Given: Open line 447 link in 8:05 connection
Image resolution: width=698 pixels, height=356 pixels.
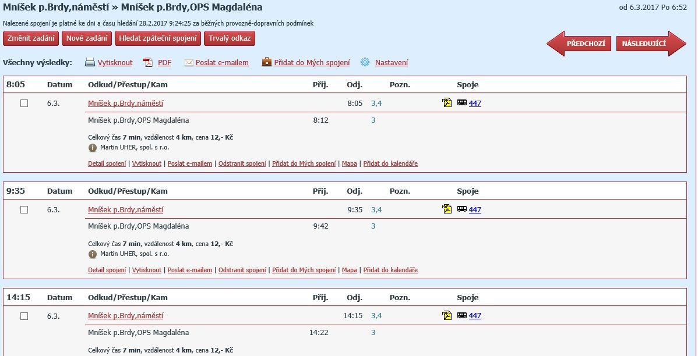Looking at the screenshot, I should coord(475,103).
